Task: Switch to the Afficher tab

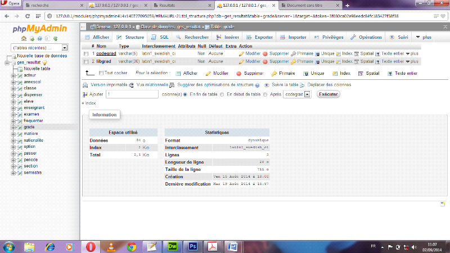Action: coord(97,37)
